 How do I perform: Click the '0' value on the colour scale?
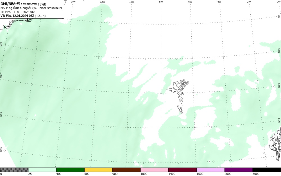coord(1,174)
